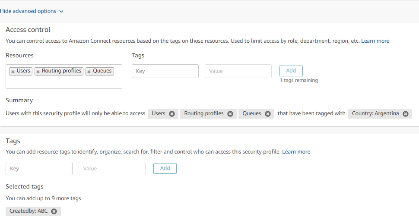Focus the access control tag Value field
Viewport: 419px width, 220px height.
coord(238,71)
